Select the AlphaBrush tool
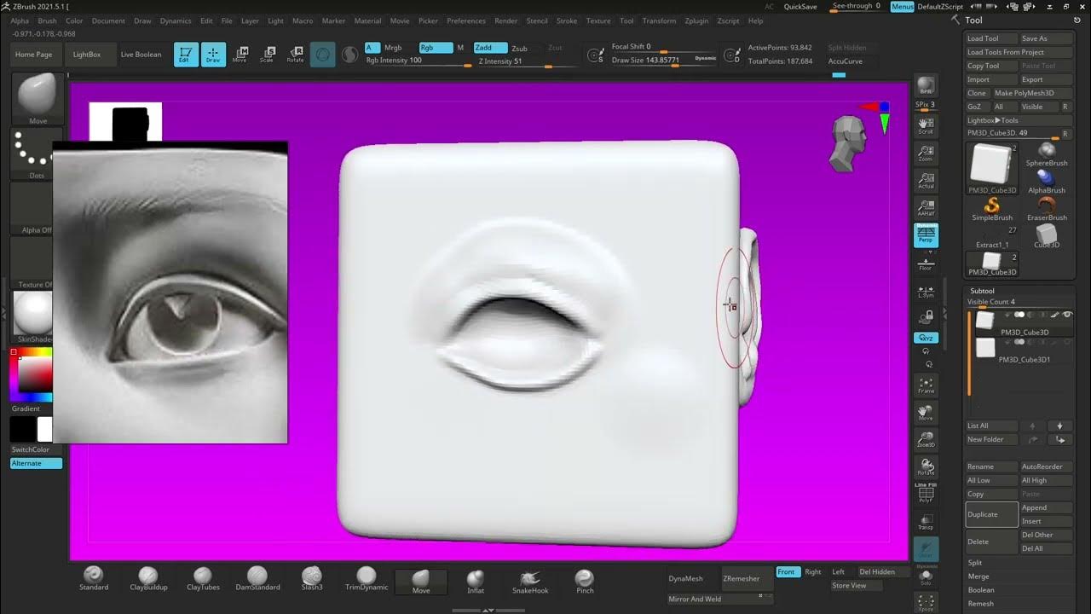 [x=1047, y=182]
